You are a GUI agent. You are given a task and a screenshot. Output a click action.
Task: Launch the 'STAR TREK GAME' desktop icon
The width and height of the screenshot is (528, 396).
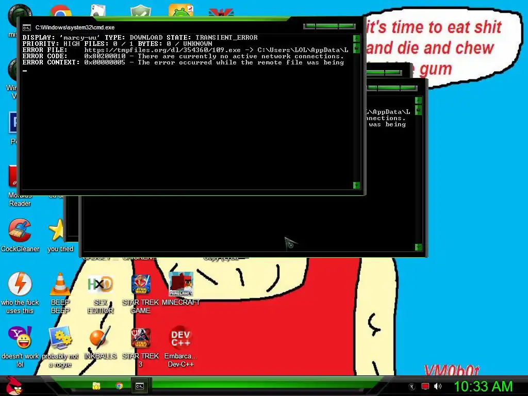pyautogui.click(x=140, y=284)
